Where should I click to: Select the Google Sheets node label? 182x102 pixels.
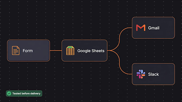(x=91, y=51)
